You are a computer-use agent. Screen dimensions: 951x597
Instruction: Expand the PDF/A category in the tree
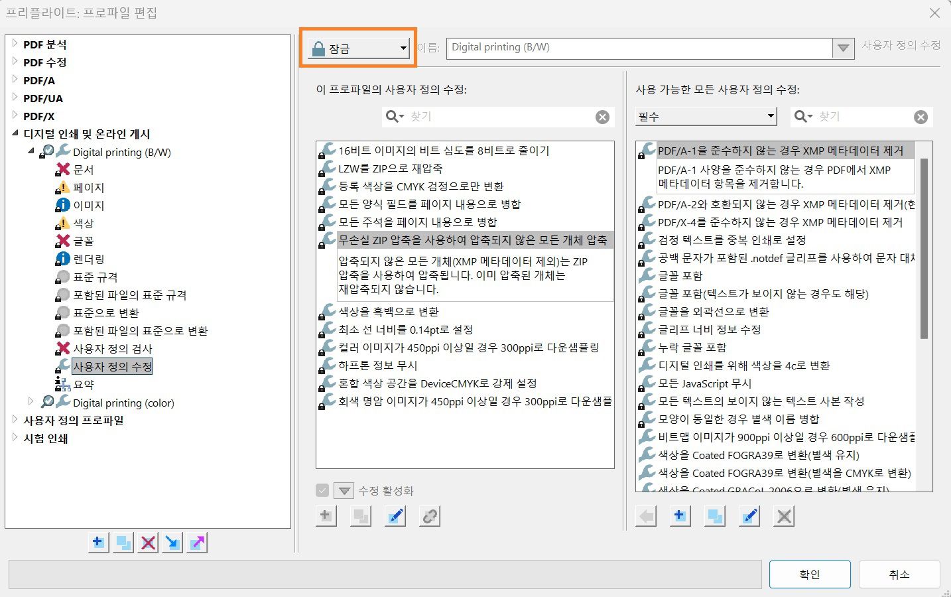(x=15, y=80)
